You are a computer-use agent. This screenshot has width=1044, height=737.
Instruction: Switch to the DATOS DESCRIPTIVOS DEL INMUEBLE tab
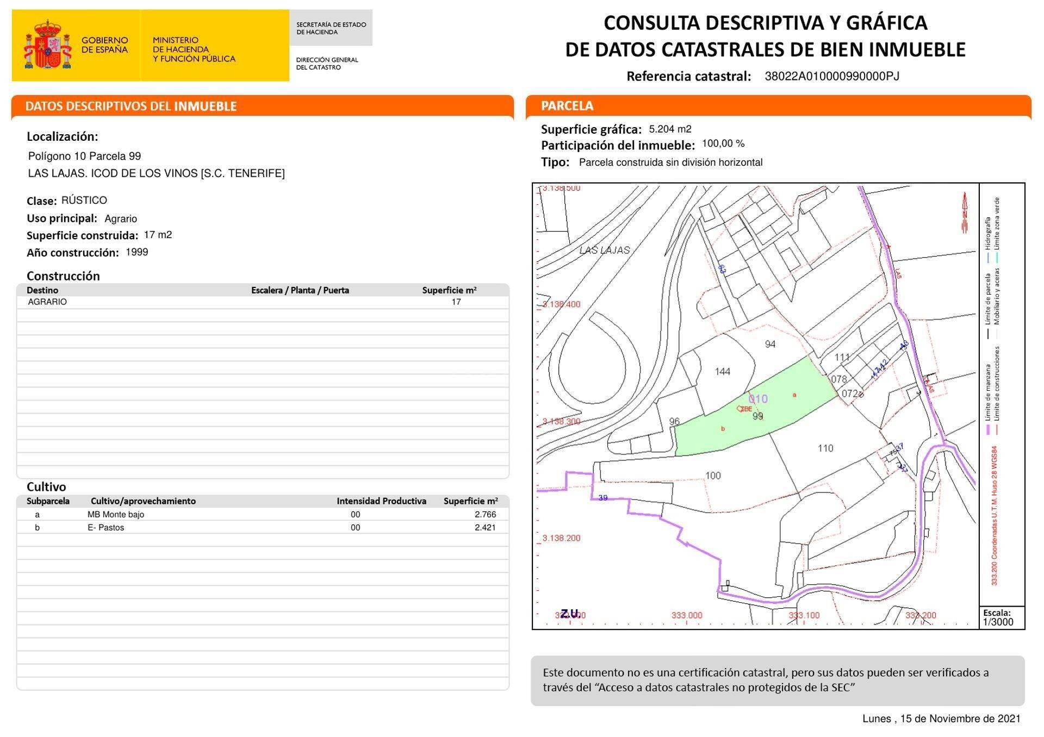130,107
